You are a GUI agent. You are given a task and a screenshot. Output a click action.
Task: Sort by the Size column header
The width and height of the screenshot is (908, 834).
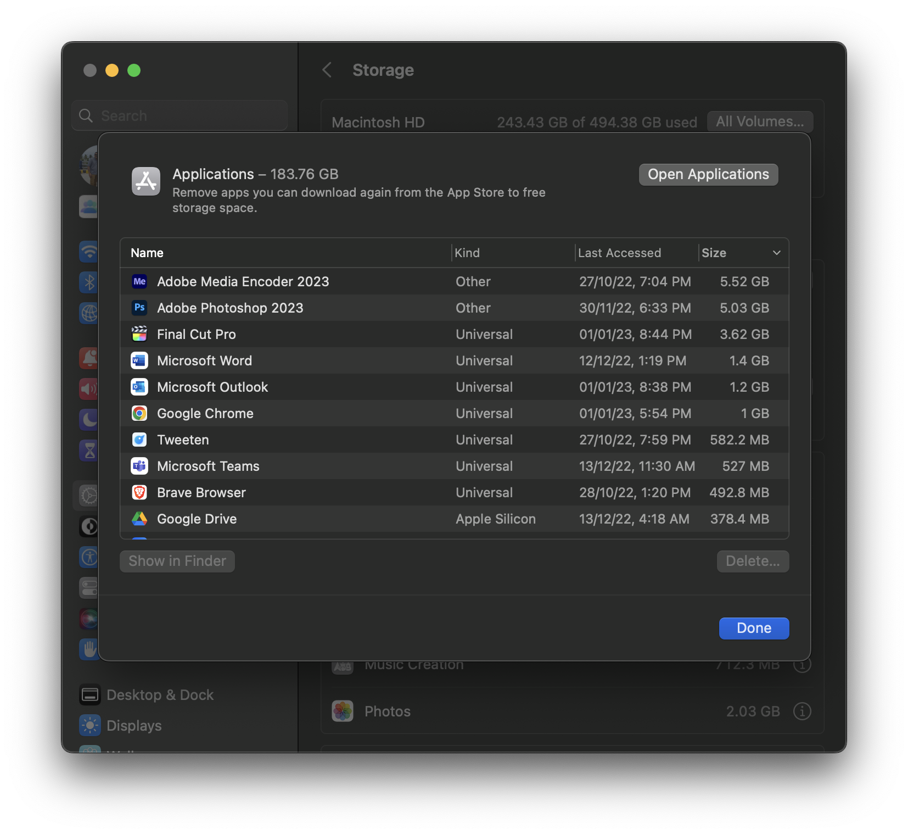pyautogui.click(x=714, y=253)
